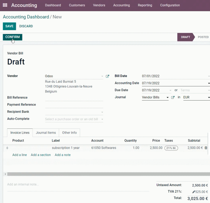
Task: Click the Bill Date field
Action: (x=176, y=76)
